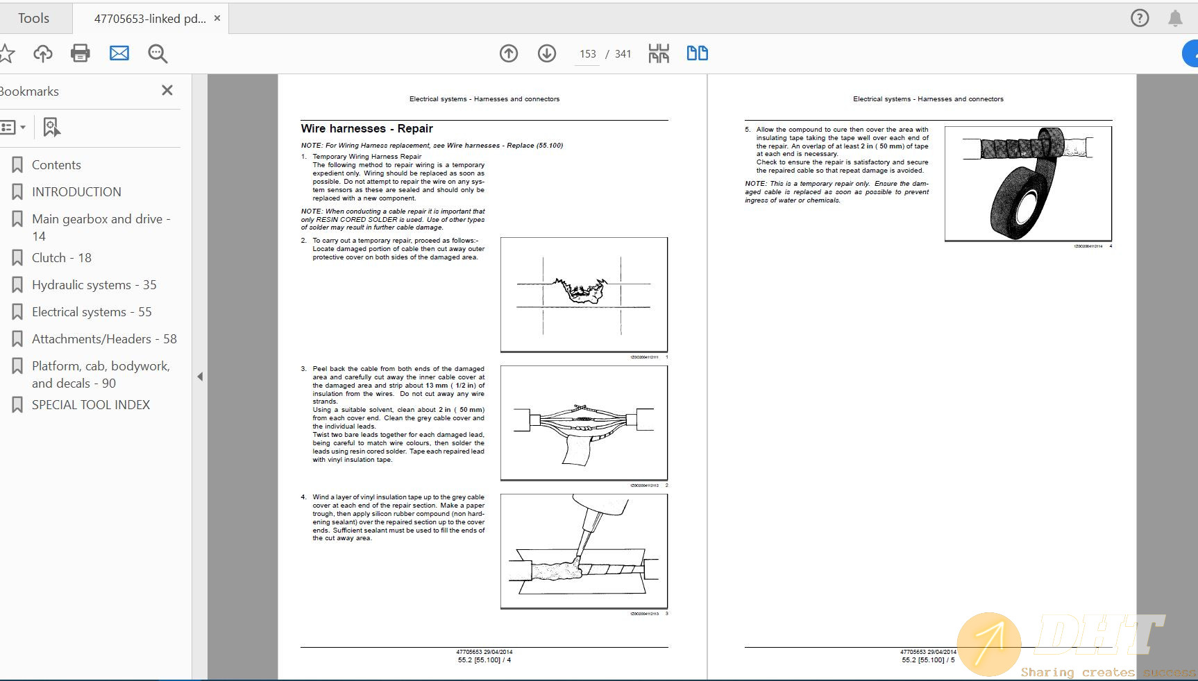Open Electrical systems - 55 bookmark
This screenshot has width=1198, height=681.
pos(92,312)
